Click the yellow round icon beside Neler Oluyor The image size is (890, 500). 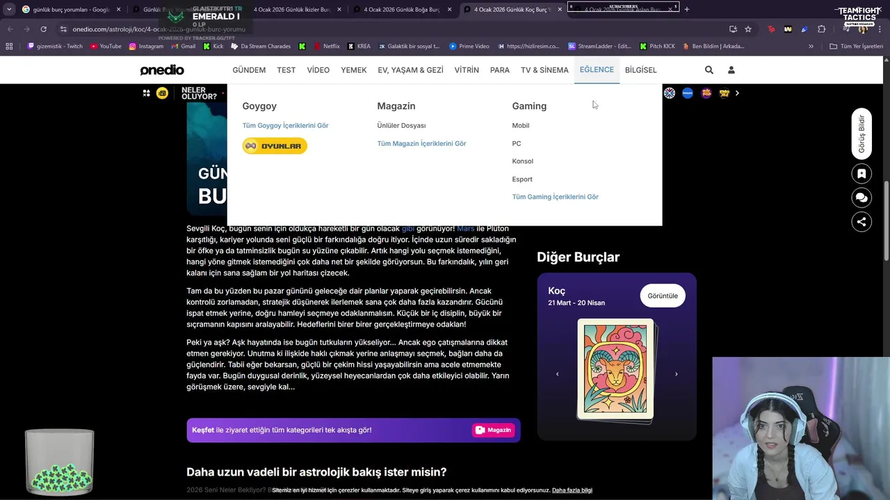click(162, 93)
